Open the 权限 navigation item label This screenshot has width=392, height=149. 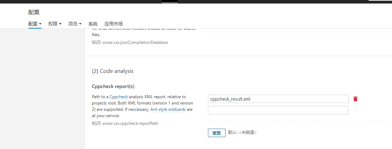(53, 24)
